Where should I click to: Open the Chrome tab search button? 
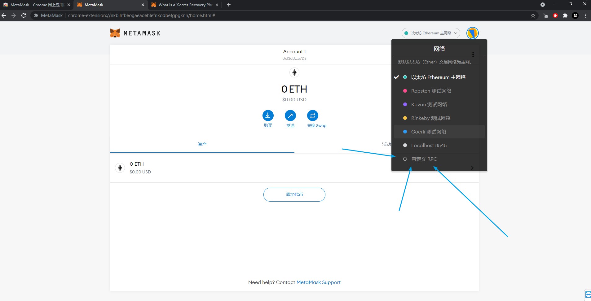coord(543,5)
